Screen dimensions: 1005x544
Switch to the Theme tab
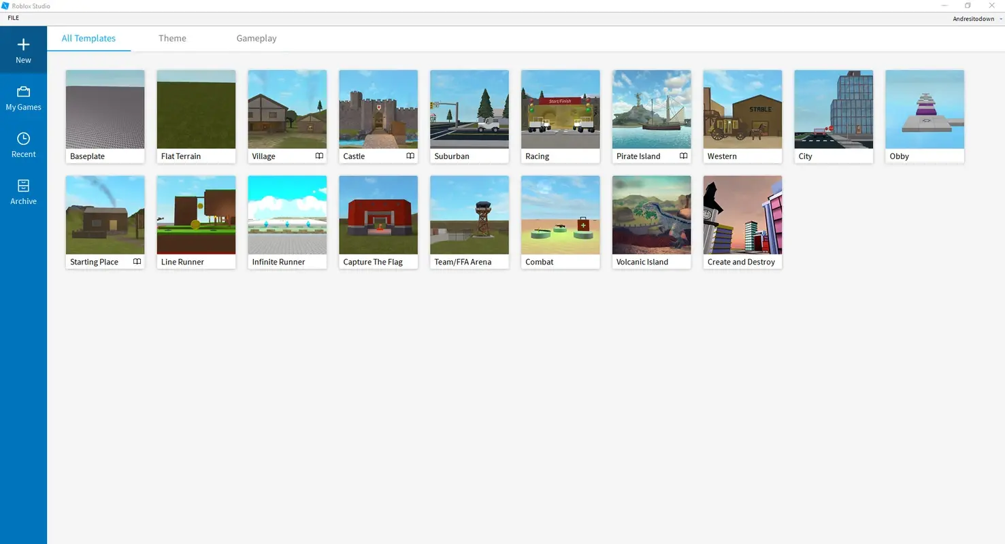[172, 38]
